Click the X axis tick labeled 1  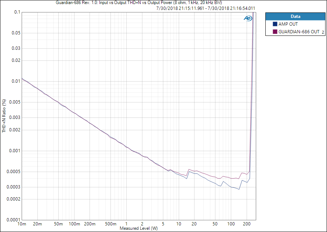[126, 224]
